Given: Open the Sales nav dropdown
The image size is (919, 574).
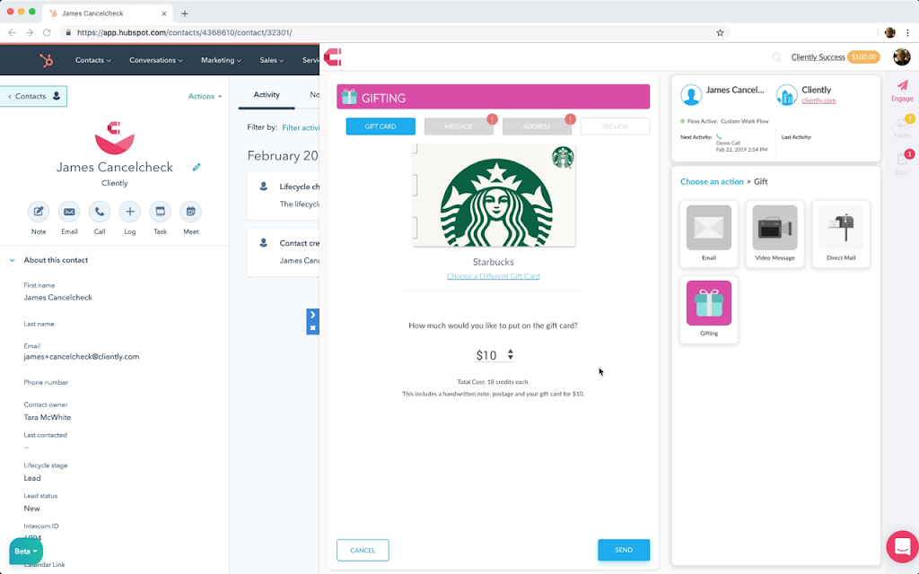Looking at the screenshot, I should pyautogui.click(x=271, y=60).
